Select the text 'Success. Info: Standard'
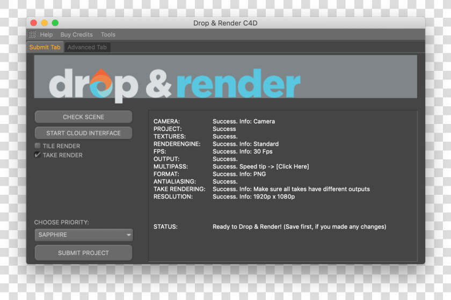Viewport: 451px width, 300px height. (x=246, y=144)
